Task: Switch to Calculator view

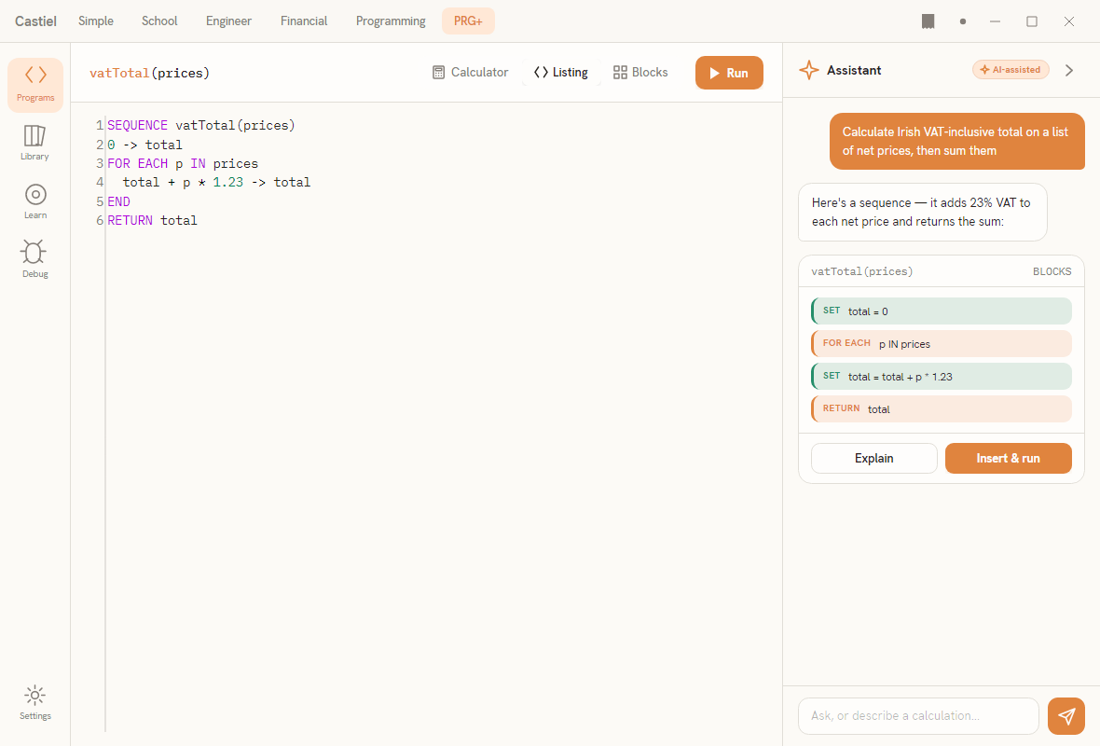Action: 470,73
